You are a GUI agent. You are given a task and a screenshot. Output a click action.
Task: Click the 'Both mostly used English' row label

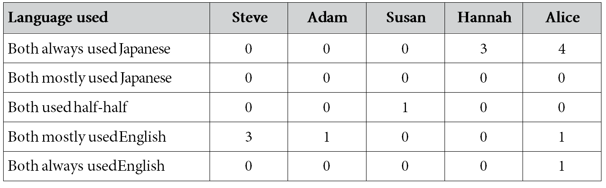(x=87, y=137)
